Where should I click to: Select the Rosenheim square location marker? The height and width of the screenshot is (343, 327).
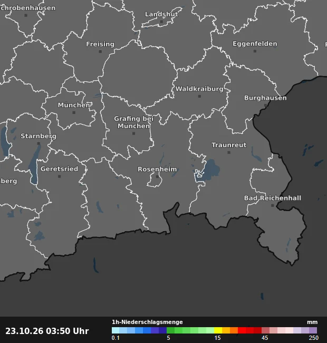tap(157, 177)
